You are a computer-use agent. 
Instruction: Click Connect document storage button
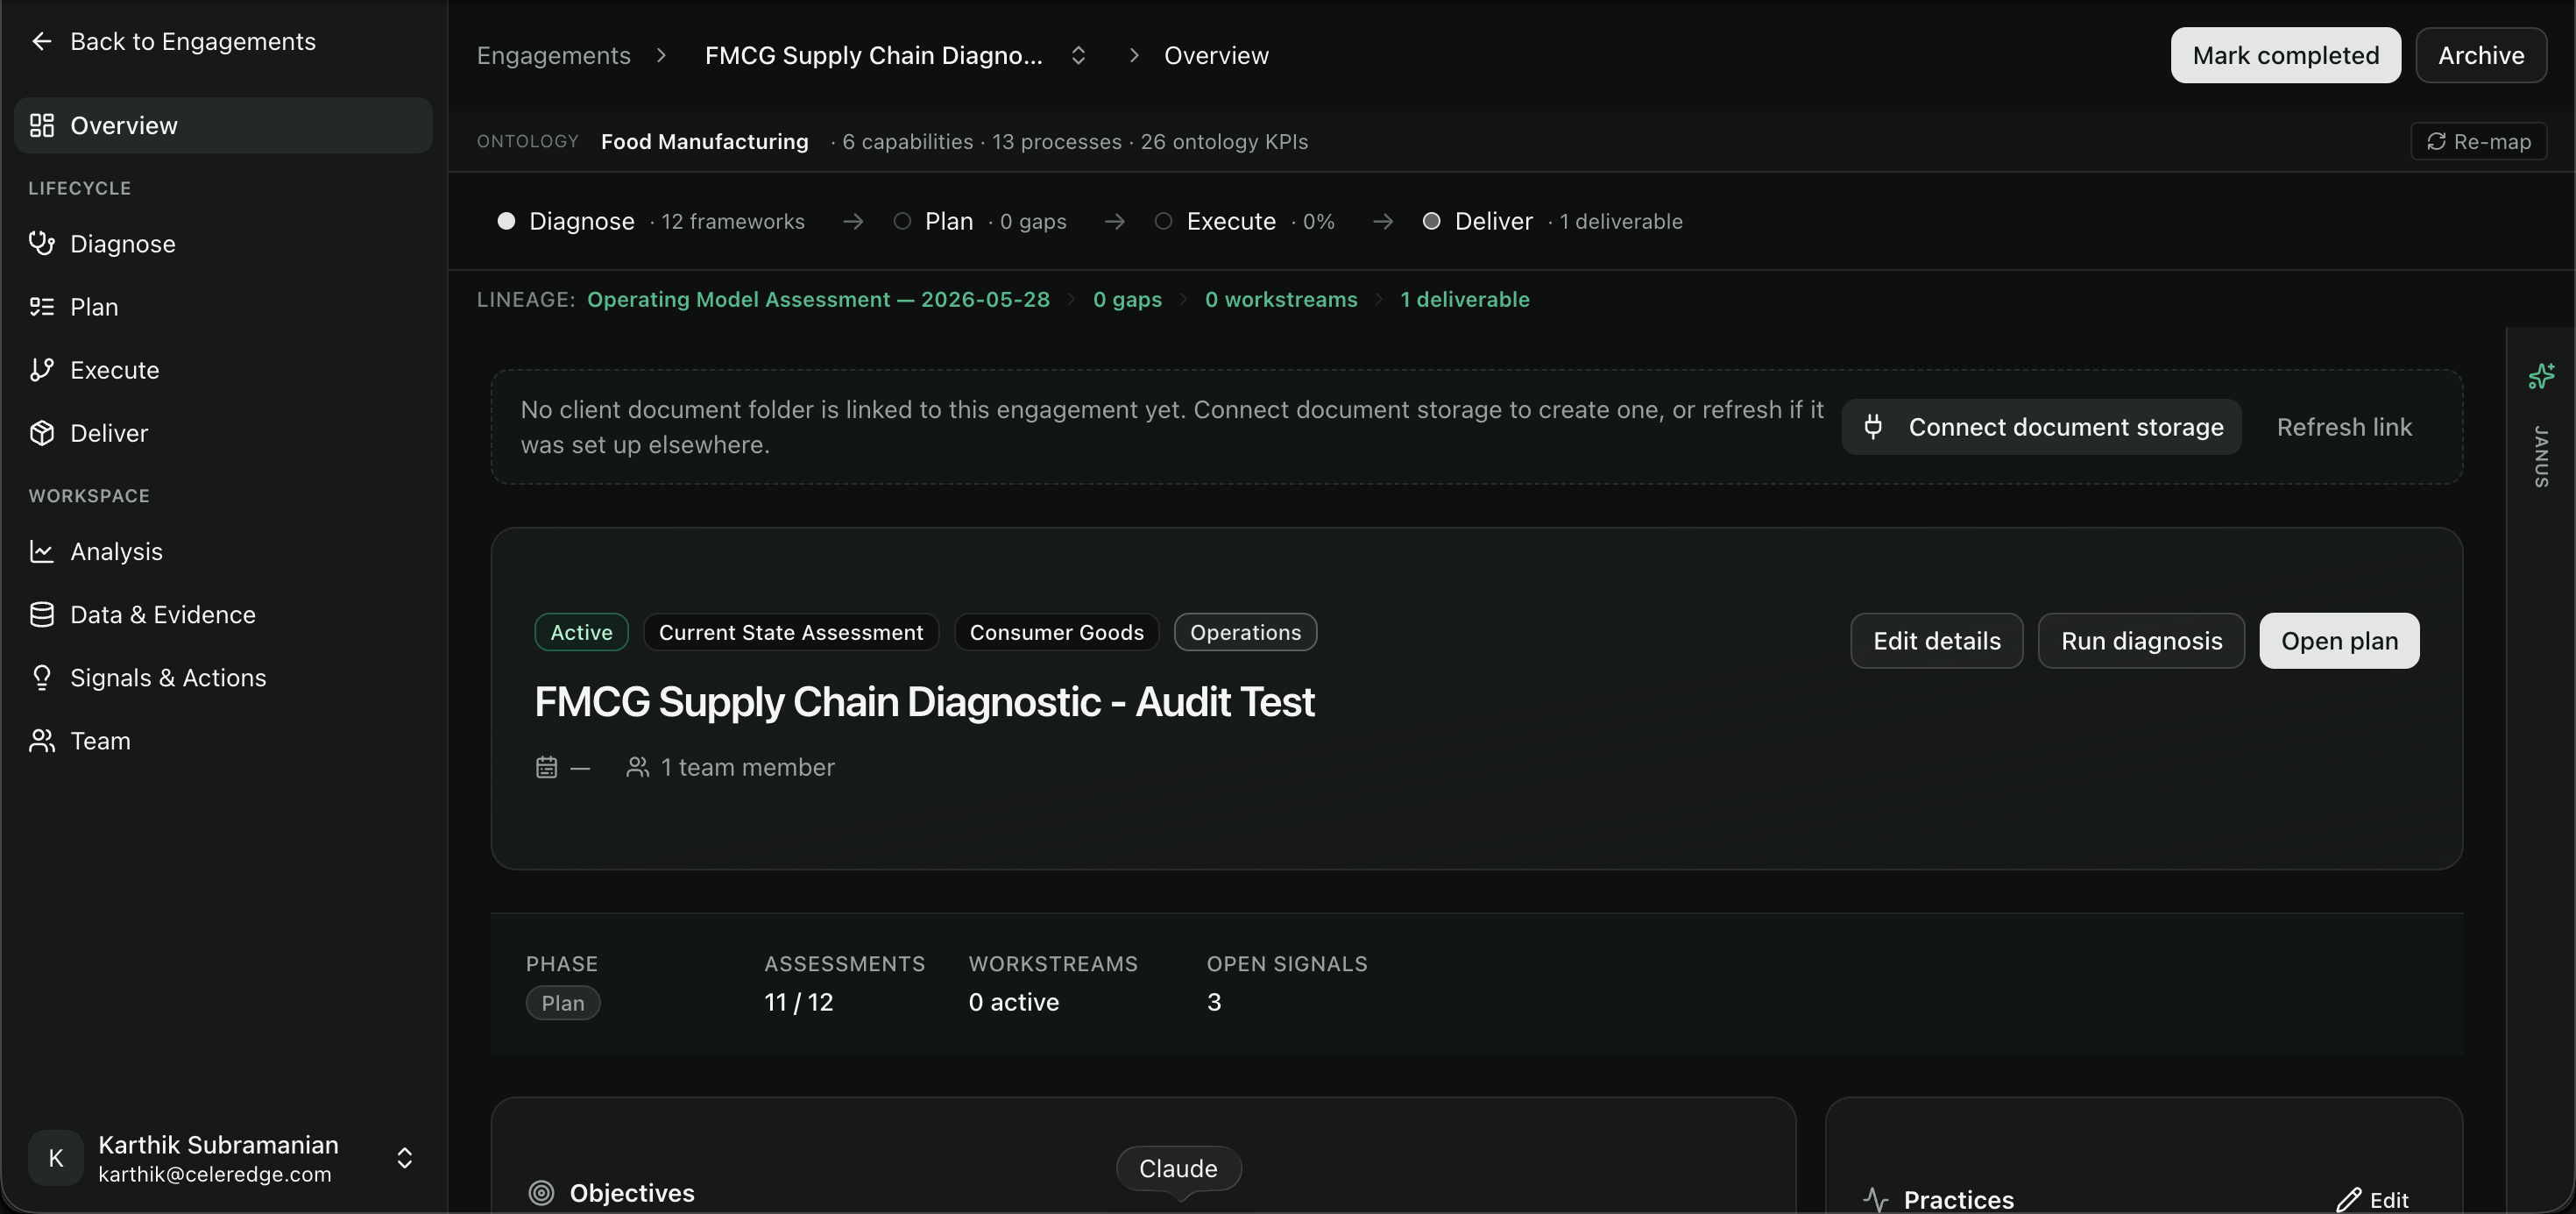[x=2041, y=427]
